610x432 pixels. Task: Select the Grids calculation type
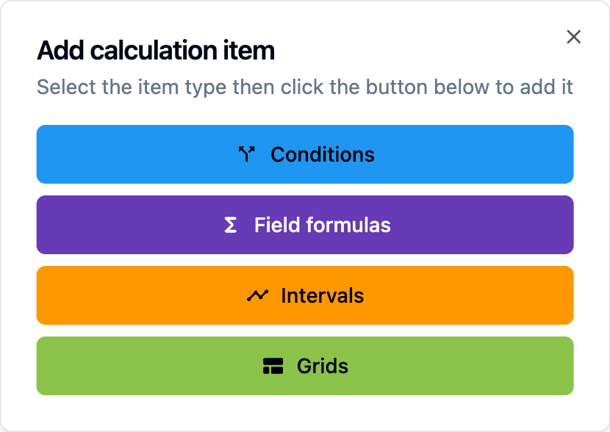[305, 366]
